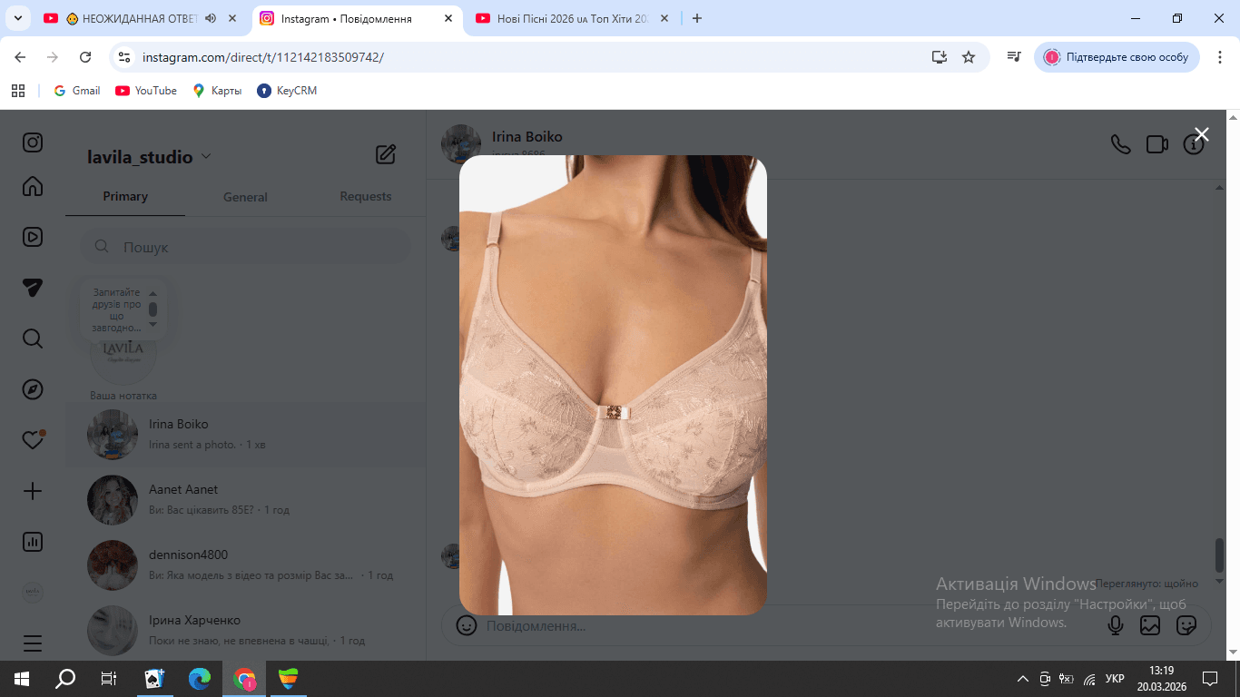1240x697 pixels.
Task: Compose a new message icon
Action: (386, 154)
